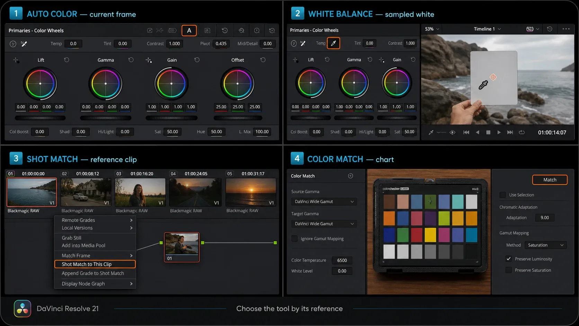
Task: Open the viewer zoom 53% dropdown
Action: (x=432, y=29)
